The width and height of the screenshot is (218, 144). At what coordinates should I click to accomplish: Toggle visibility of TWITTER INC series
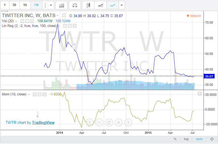(x=64, y=15)
